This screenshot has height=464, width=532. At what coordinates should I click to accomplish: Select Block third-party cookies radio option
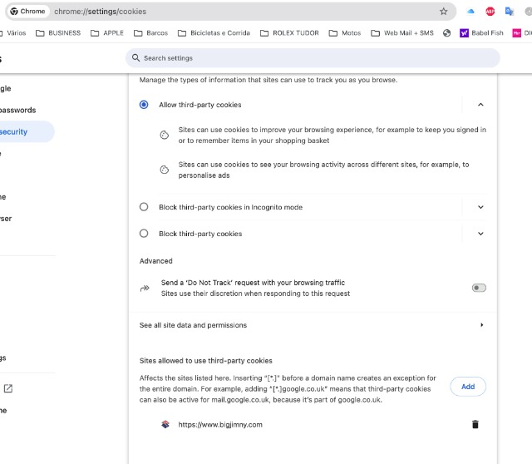point(144,234)
